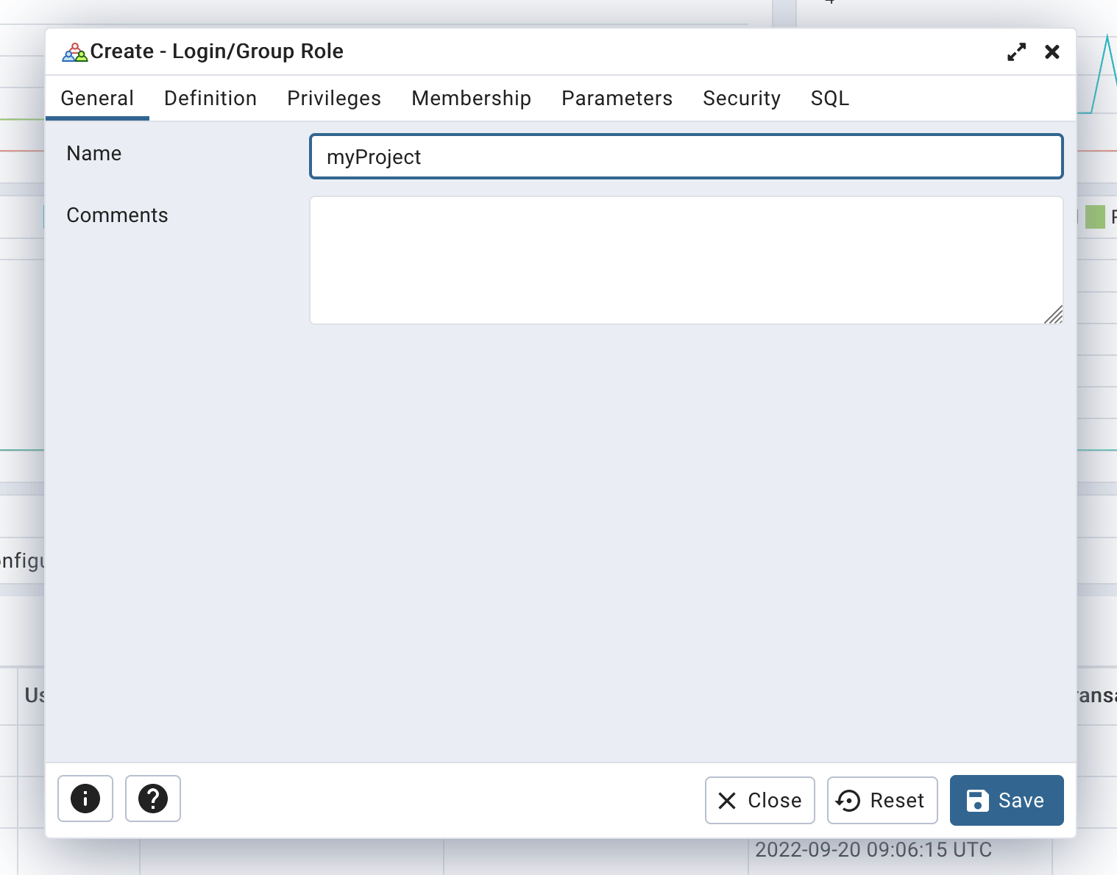Save the new login role
This screenshot has width=1117, height=875.
pyautogui.click(x=1006, y=800)
